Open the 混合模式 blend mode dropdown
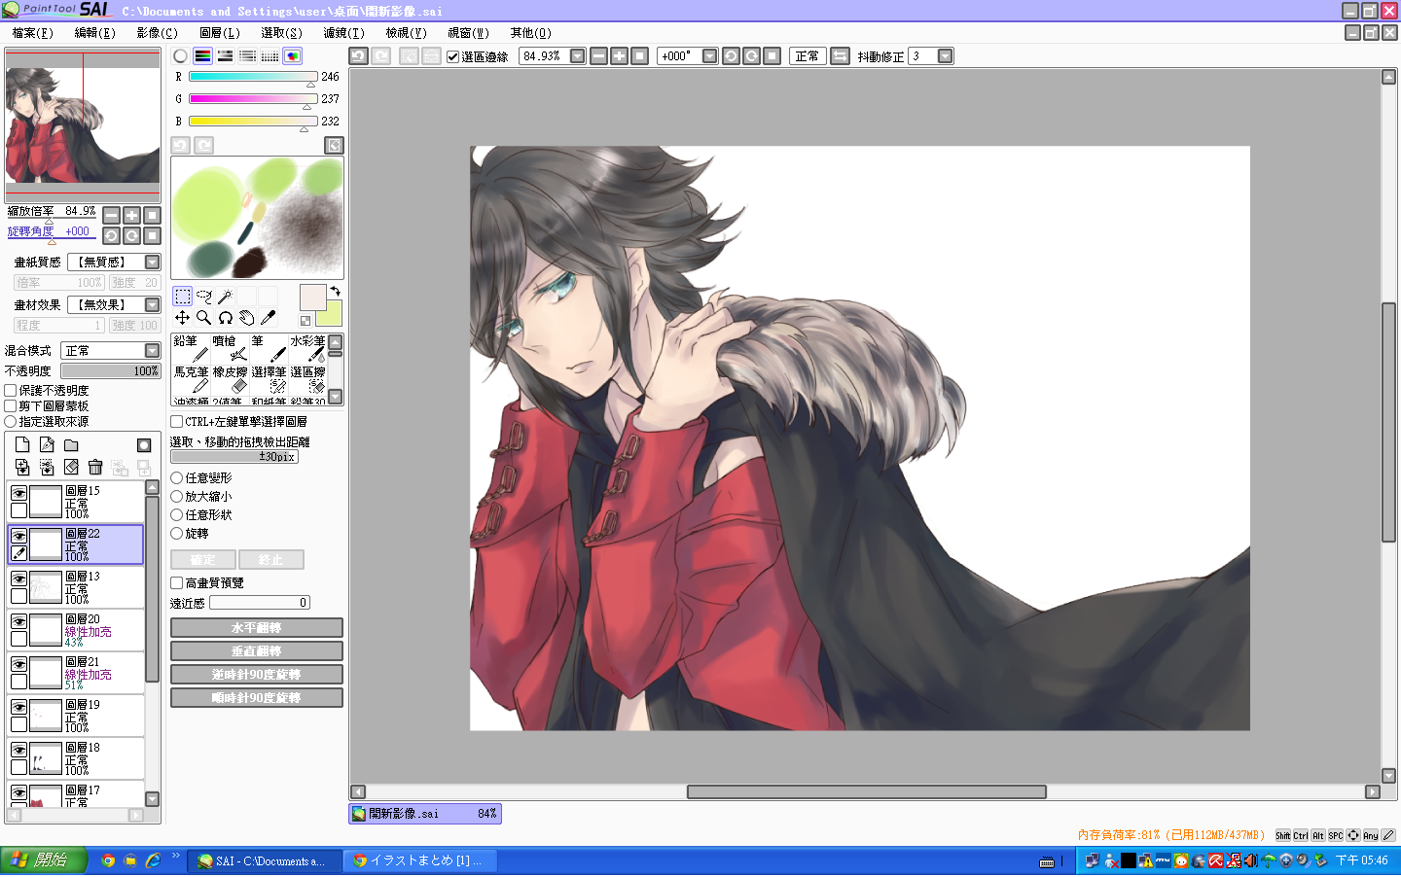The height and width of the screenshot is (877, 1401). 152,351
